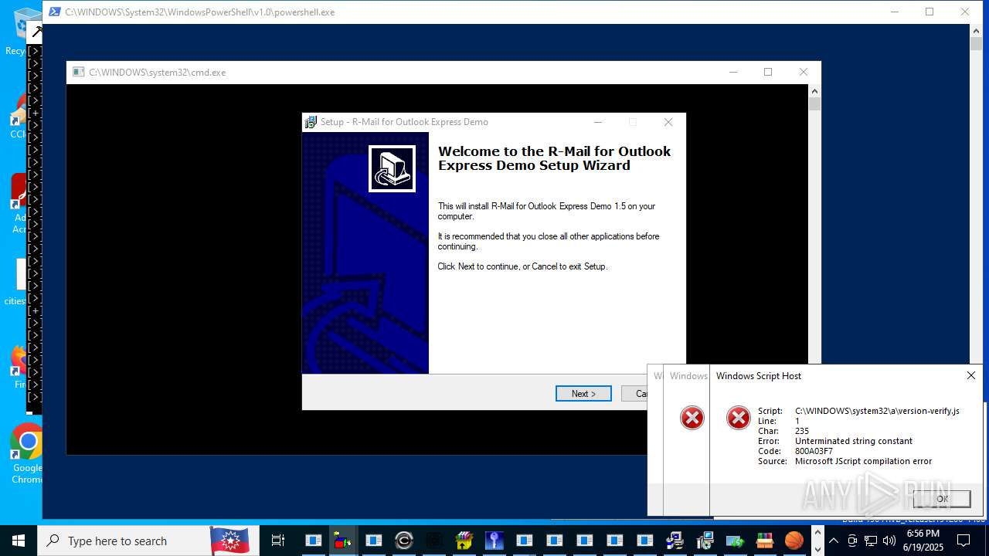Close the R-Mail Setup wizard window

coord(668,122)
